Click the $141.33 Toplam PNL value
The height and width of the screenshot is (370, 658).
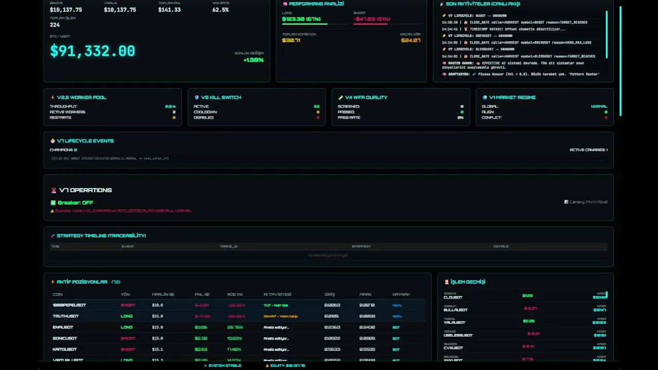[170, 10]
